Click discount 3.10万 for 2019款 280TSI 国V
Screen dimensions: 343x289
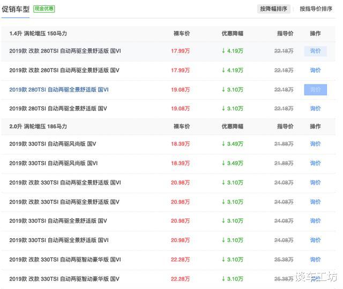click(x=232, y=109)
